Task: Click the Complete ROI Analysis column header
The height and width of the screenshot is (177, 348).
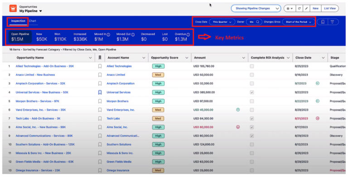Action: [267, 57]
